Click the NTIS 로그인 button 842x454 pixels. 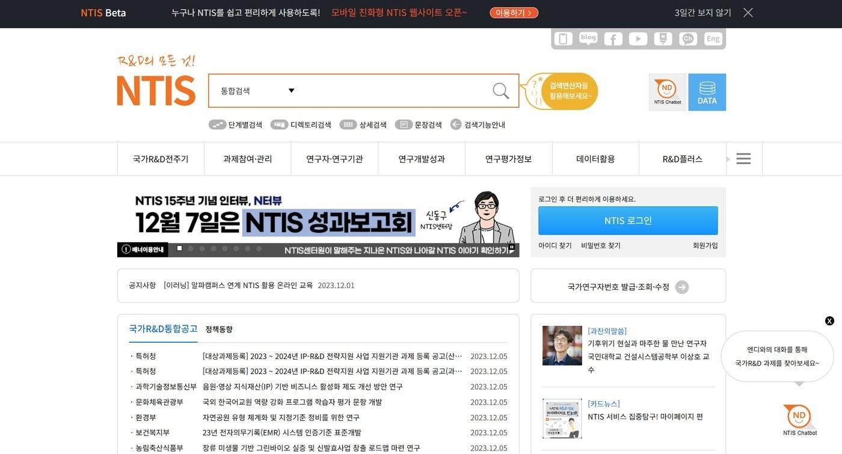(x=628, y=220)
